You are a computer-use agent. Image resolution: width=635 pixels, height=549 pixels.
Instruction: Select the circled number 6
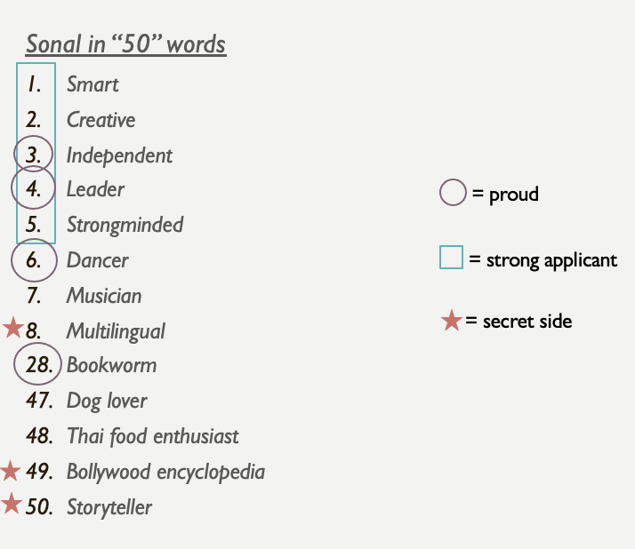[33, 260]
